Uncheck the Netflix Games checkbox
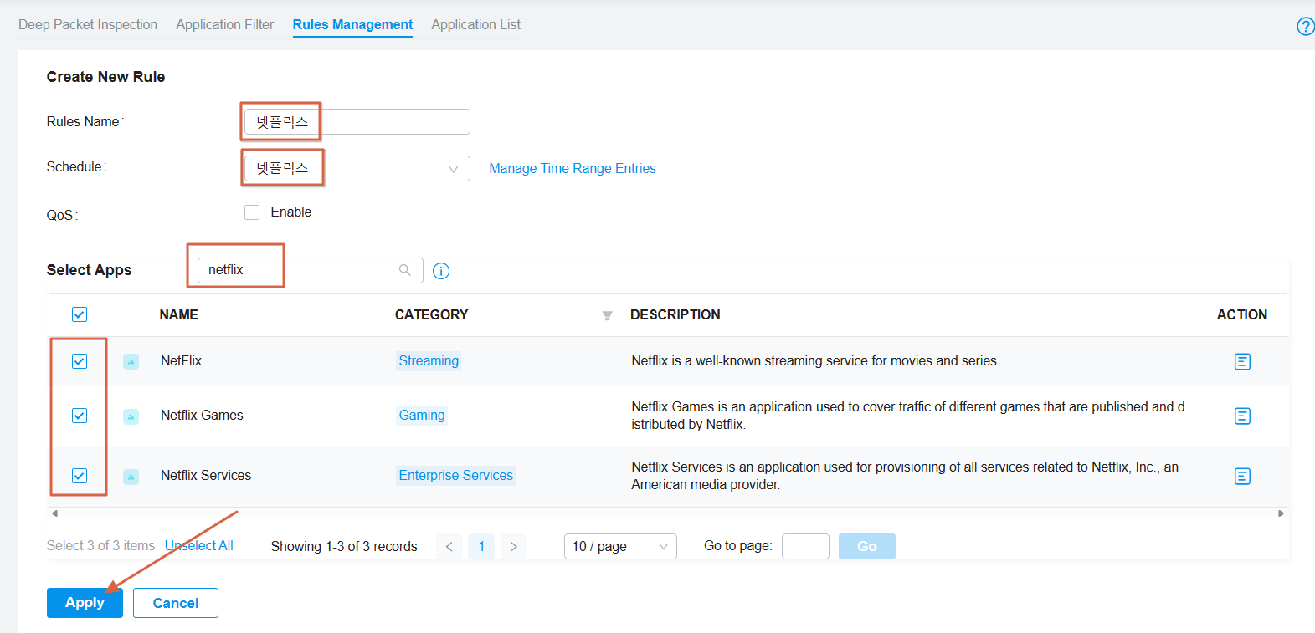Image resolution: width=1315 pixels, height=633 pixels. 80,416
